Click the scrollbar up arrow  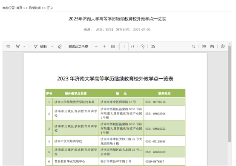[x=230, y=44]
